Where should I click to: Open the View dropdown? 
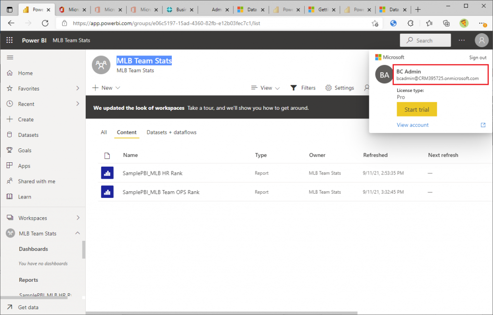point(265,88)
